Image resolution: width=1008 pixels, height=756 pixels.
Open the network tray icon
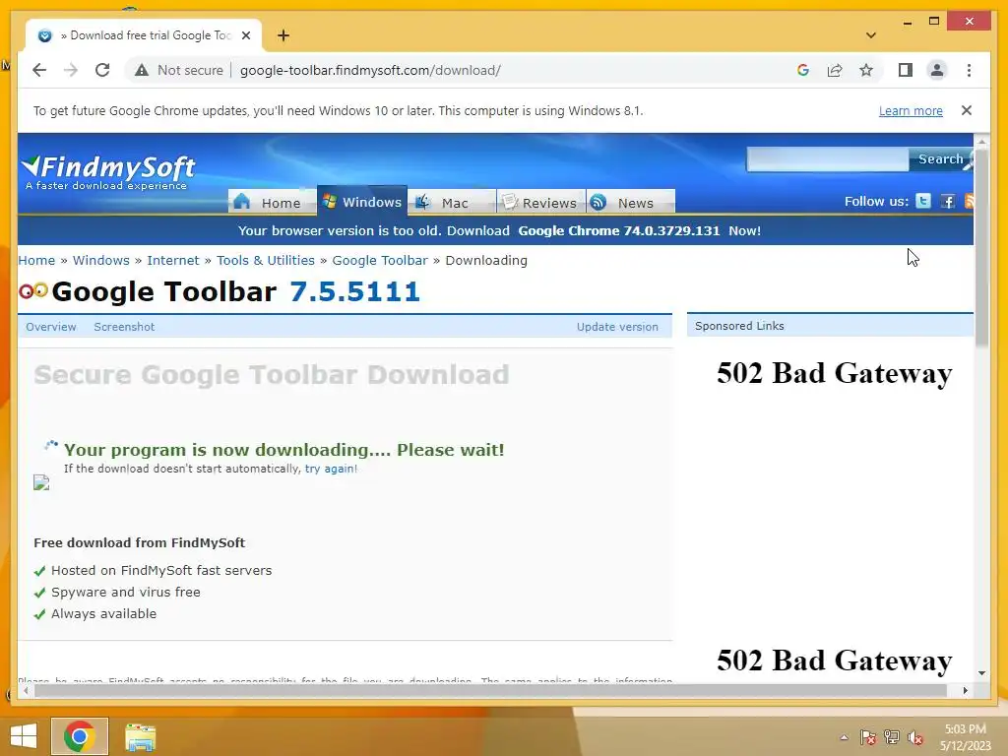892,737
